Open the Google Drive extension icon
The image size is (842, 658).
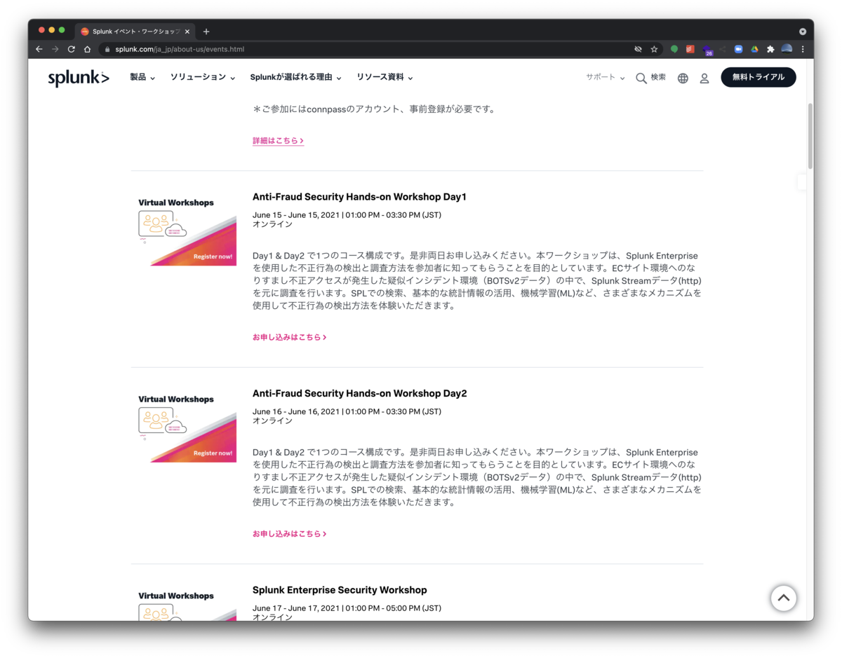point(755,49)
